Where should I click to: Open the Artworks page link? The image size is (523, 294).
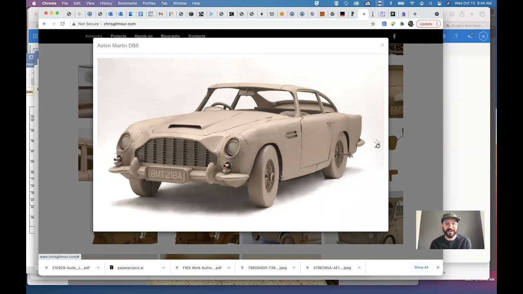pyautogui.click(x=94, y=36)
